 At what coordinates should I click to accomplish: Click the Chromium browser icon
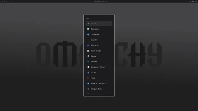click(x=88, y=34)
